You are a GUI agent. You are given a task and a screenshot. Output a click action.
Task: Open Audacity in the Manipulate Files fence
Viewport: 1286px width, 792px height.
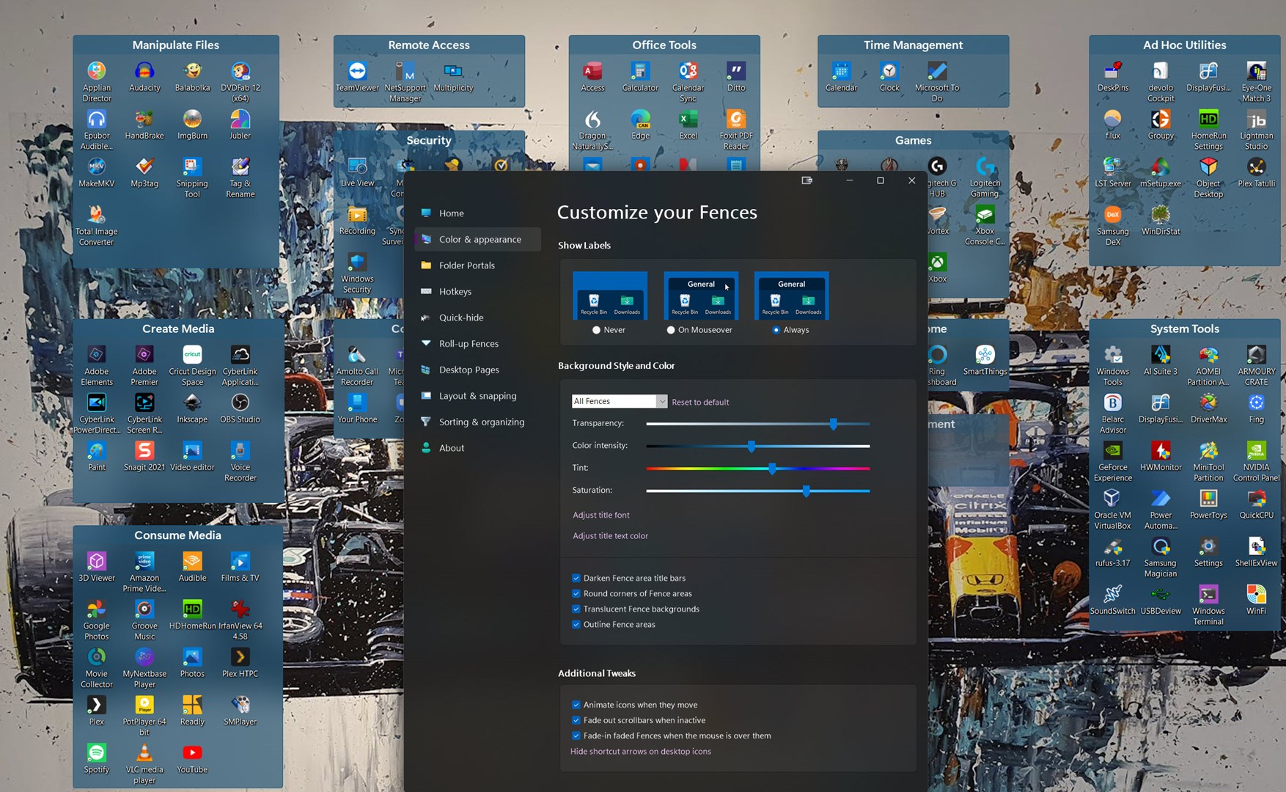click(x=144, y=76)
